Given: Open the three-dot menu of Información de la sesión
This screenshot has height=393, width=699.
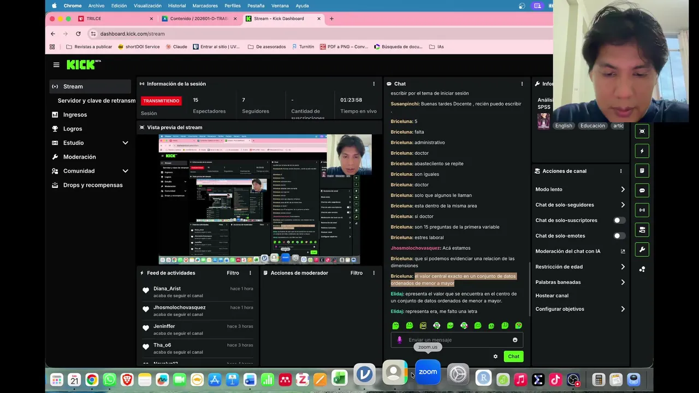Looking at the screenshot, I should (374, 84).
